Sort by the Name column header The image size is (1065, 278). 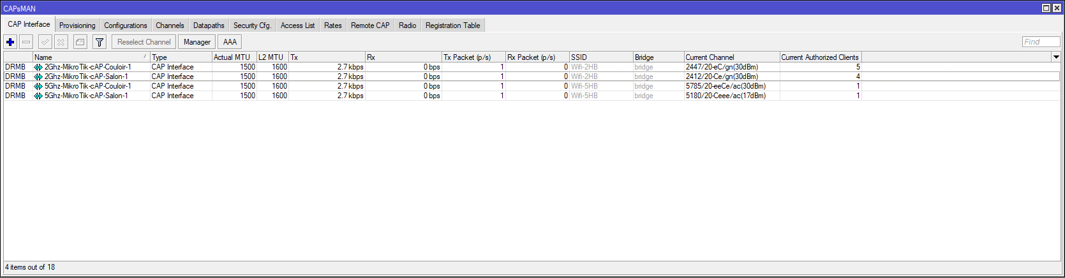(91, 57)
